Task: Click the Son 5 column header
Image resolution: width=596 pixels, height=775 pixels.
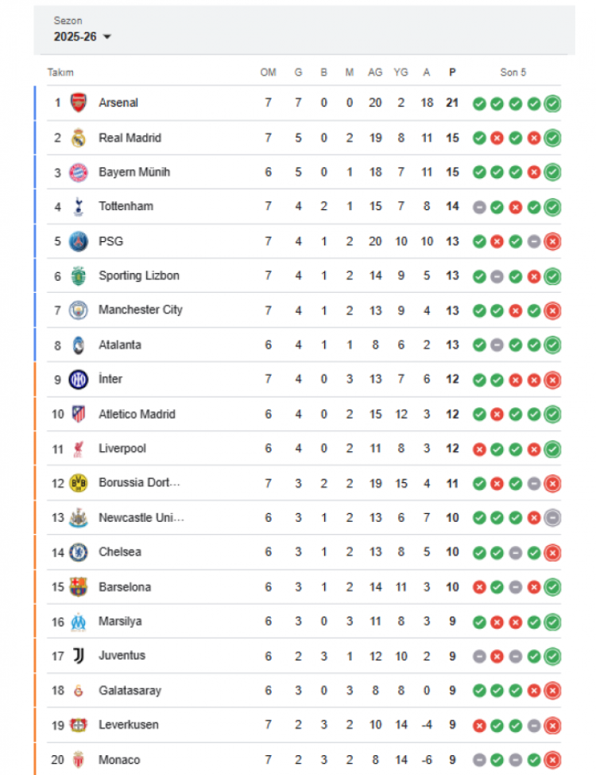Action: [513, 72]
